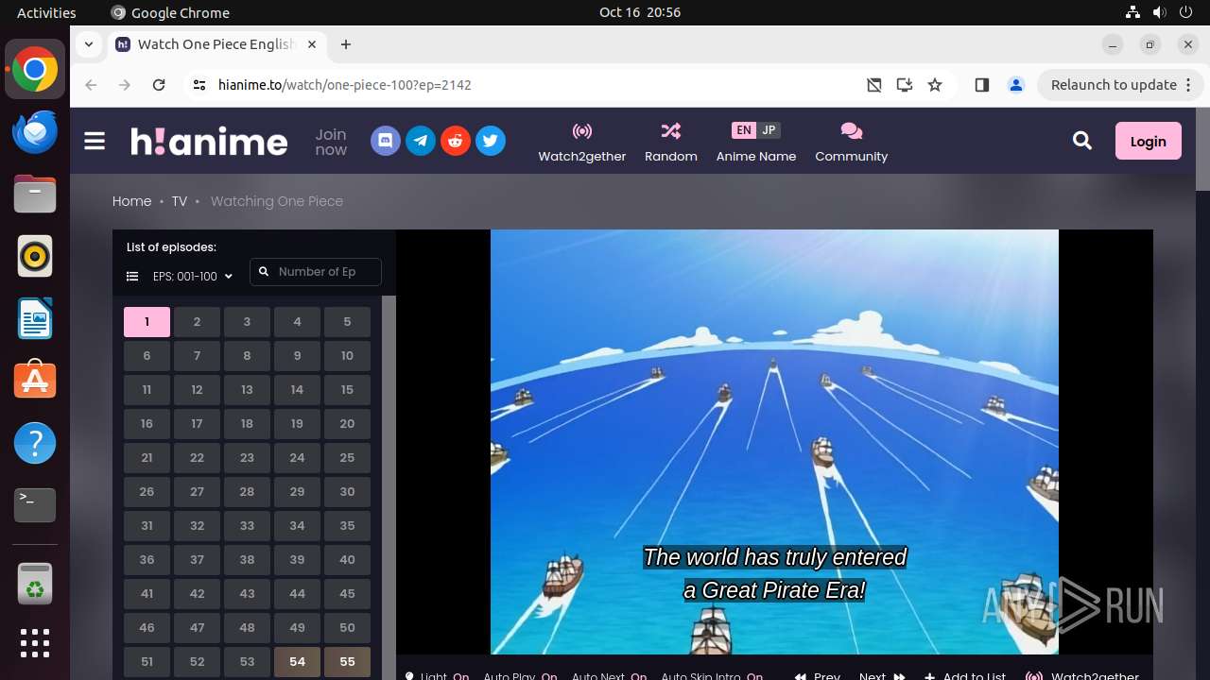Go back to the previous page

(91, 85)
